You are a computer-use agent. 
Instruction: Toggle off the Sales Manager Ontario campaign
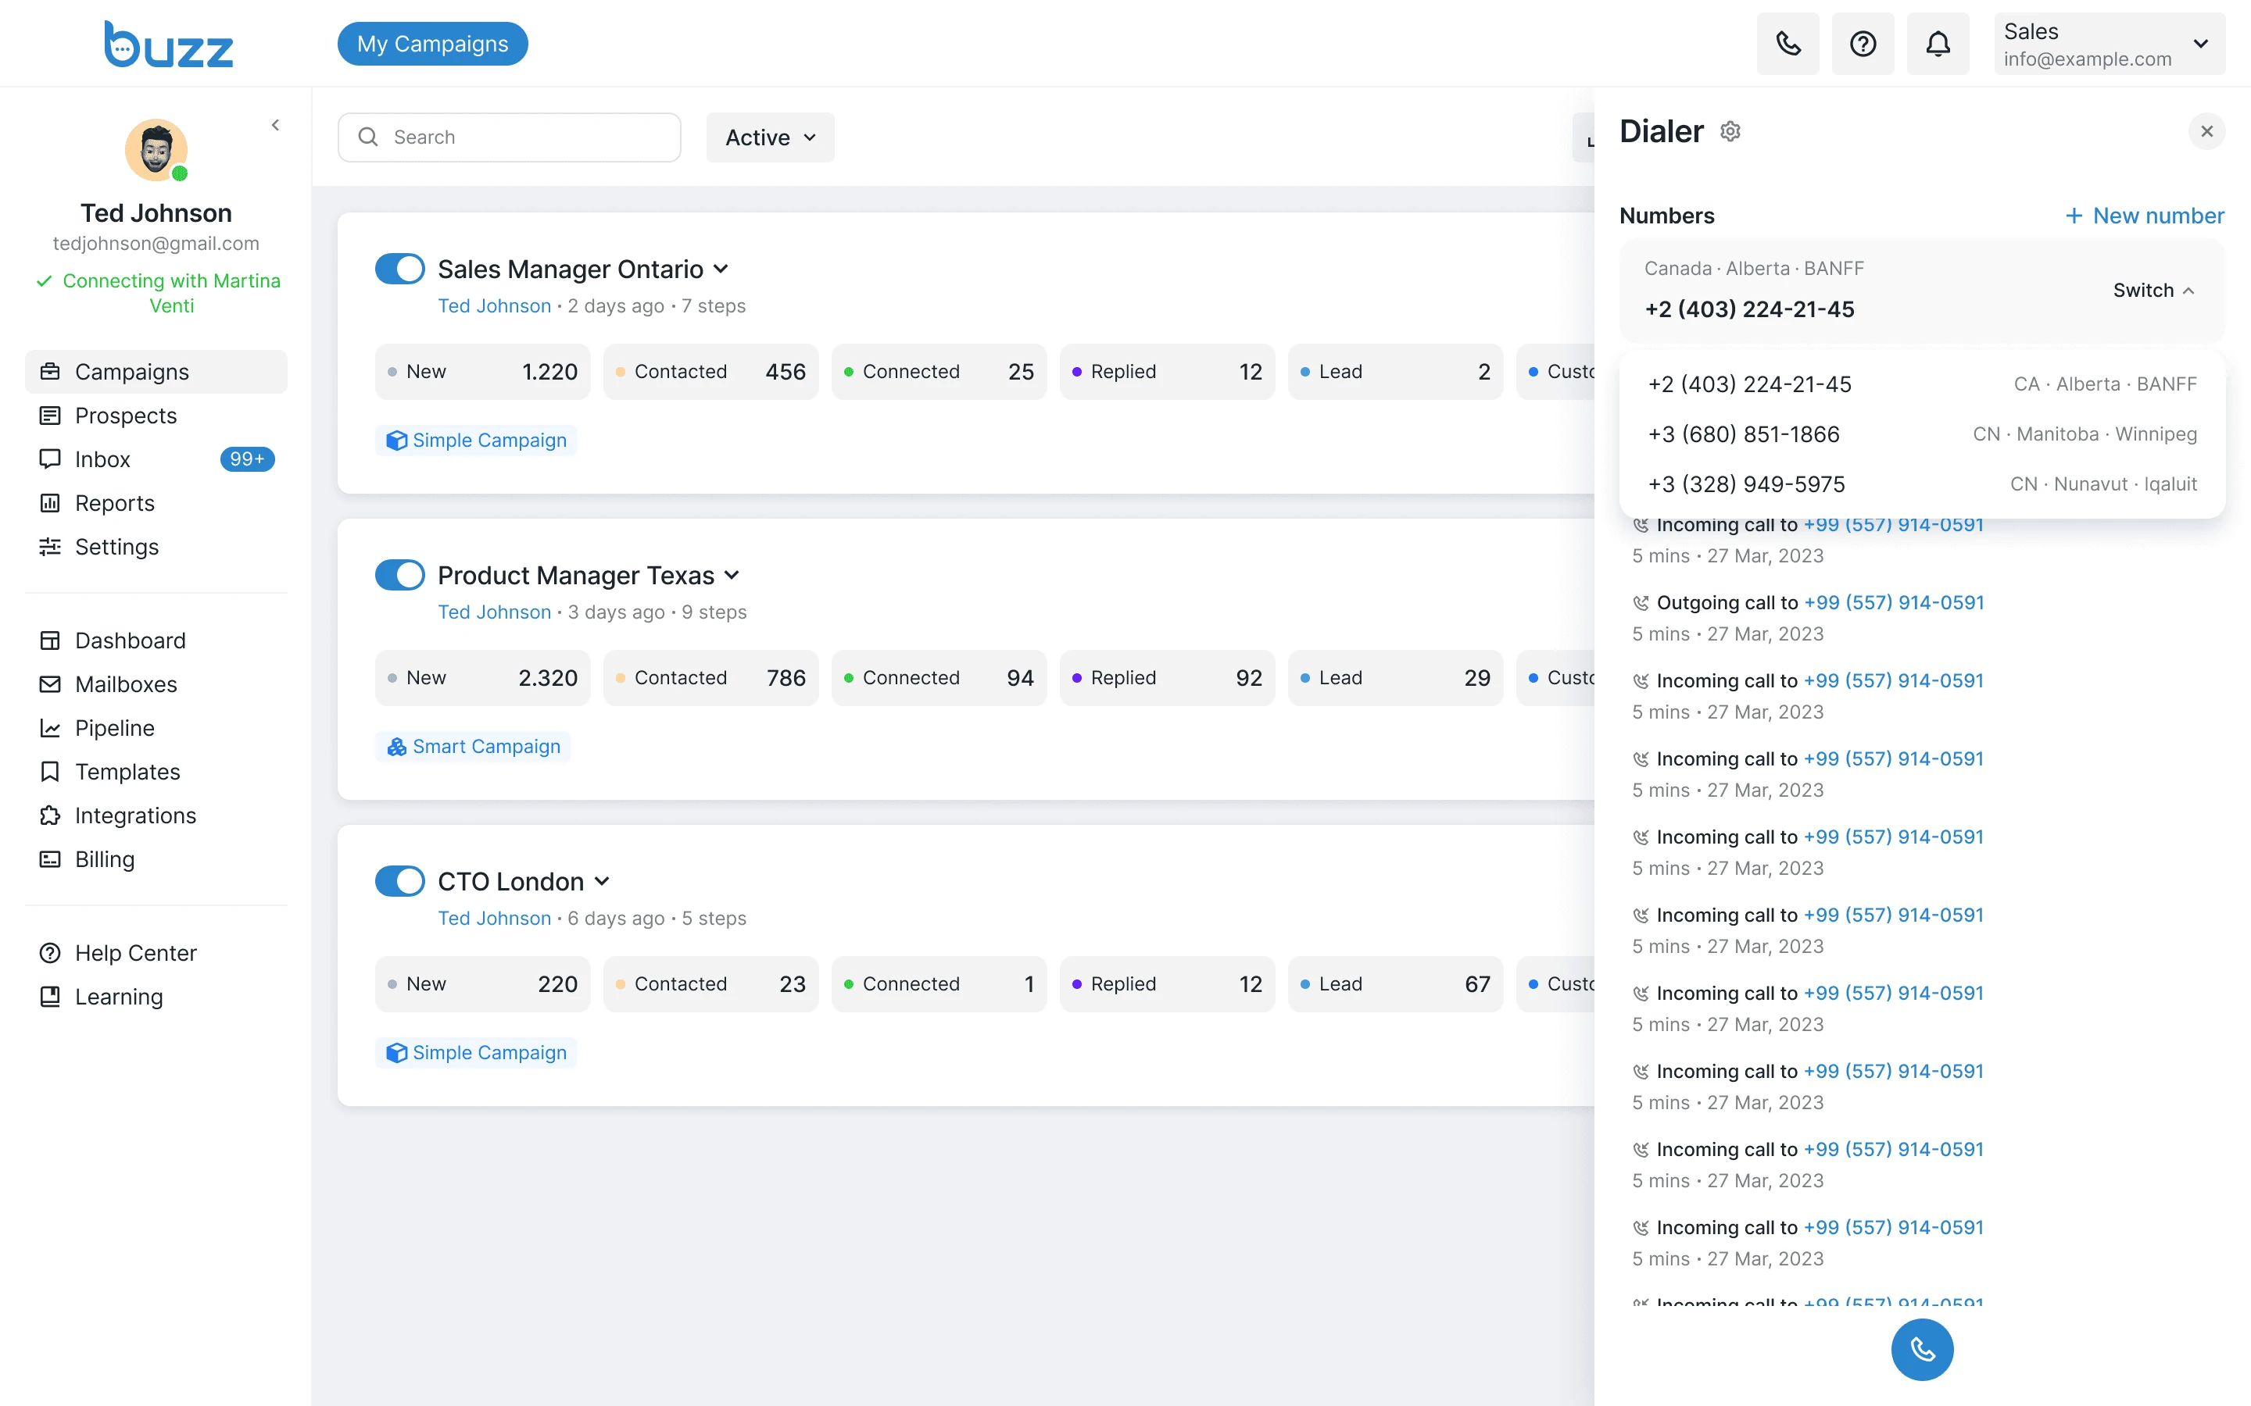[x=400, y=269]
